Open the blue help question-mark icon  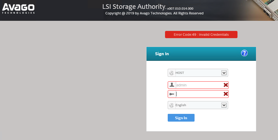click(x=244, y=53)
